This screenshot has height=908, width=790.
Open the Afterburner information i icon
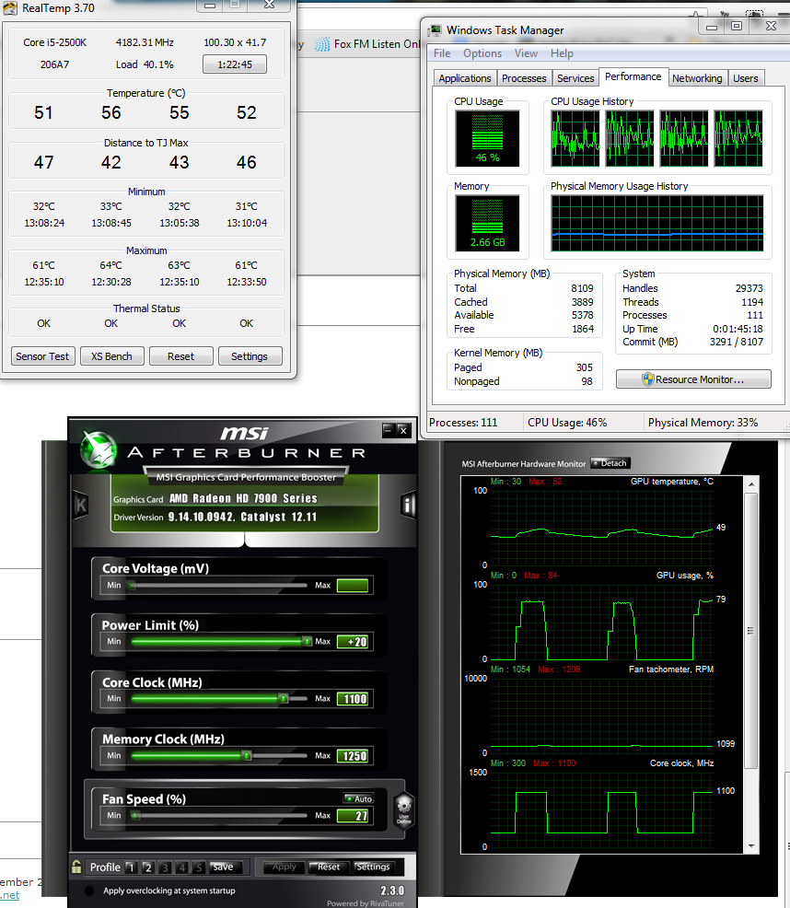pos(408,505)
